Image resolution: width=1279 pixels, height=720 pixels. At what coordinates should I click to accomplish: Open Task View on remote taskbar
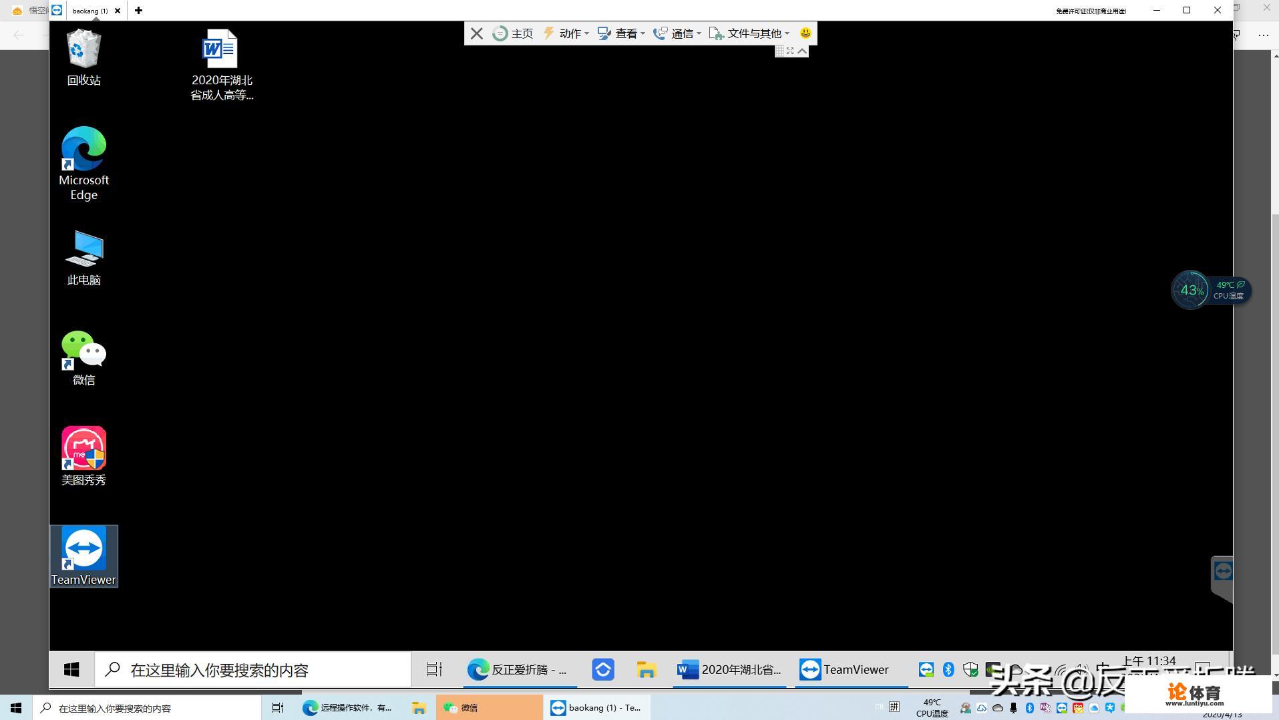click(x=434, y=669)
